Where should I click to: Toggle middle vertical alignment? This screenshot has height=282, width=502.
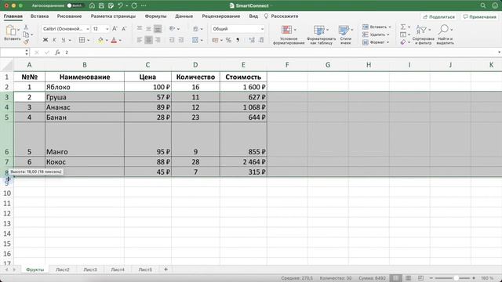[148, 29]
